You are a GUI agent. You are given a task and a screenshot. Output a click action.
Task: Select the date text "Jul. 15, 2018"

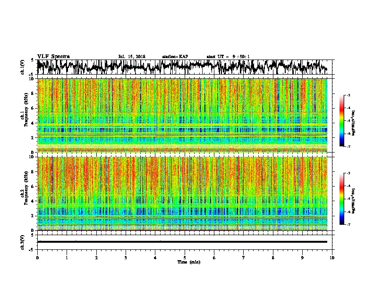pyautogui.click(x=132, y=57)
